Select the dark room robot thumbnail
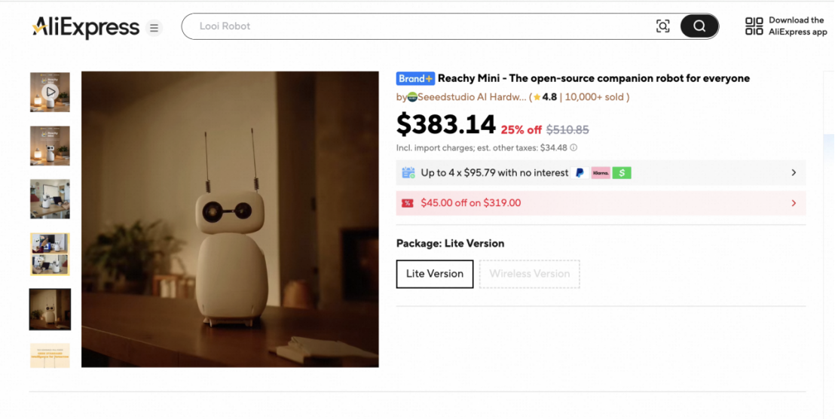 click(50, 309)
